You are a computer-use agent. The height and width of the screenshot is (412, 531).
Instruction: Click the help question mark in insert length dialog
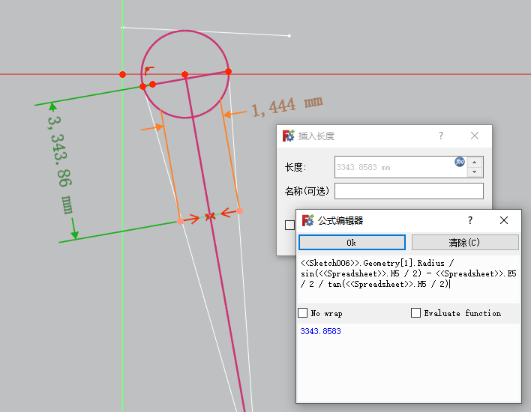coord(441,136)
